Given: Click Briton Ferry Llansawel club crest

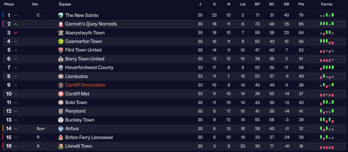Looking at the screenshot, I should 61,137.
